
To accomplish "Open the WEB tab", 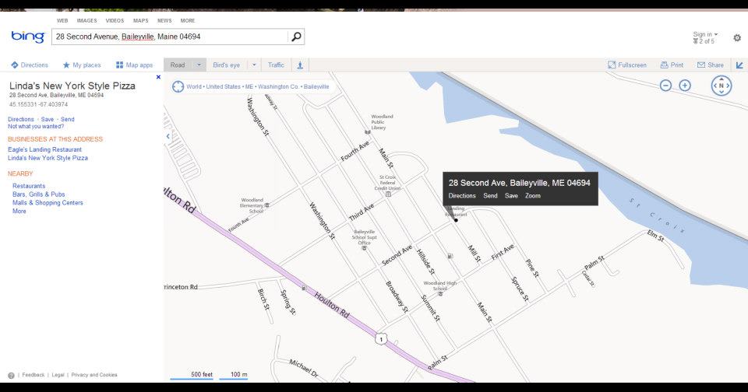I will 62,20.
